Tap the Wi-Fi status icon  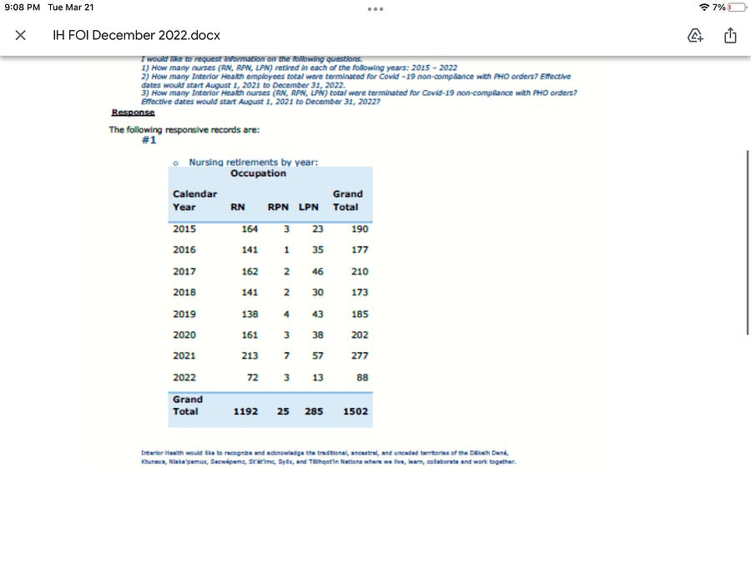click(704, 8)
